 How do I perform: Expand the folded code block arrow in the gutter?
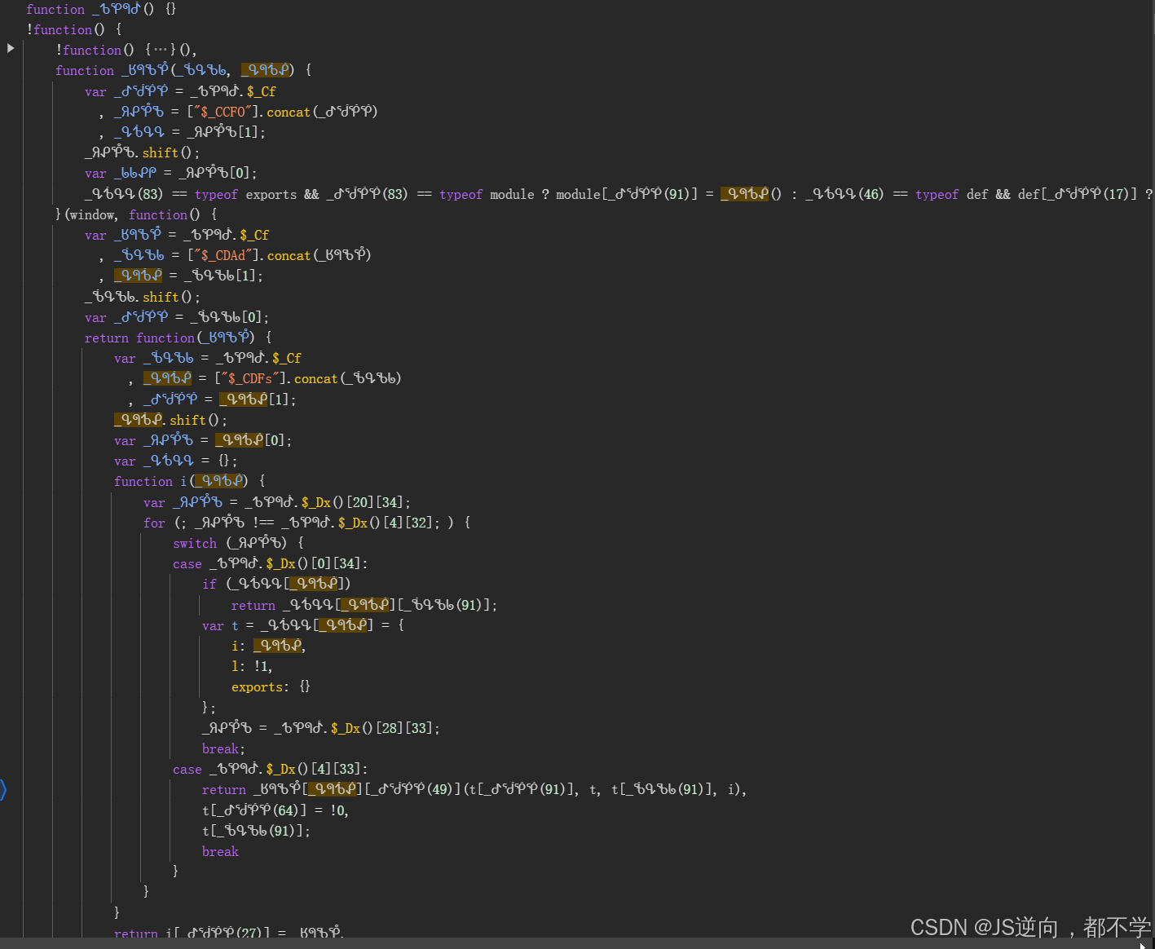[11, 49]
